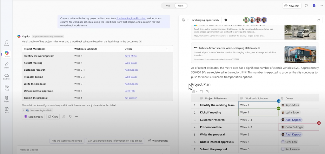Click Cecil Folk chip in Pages table
Screen dimensions: 325x154
[x=289, y=142]
